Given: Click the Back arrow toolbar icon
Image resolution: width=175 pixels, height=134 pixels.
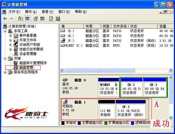Looking at the screenshot, I should 5,19.
